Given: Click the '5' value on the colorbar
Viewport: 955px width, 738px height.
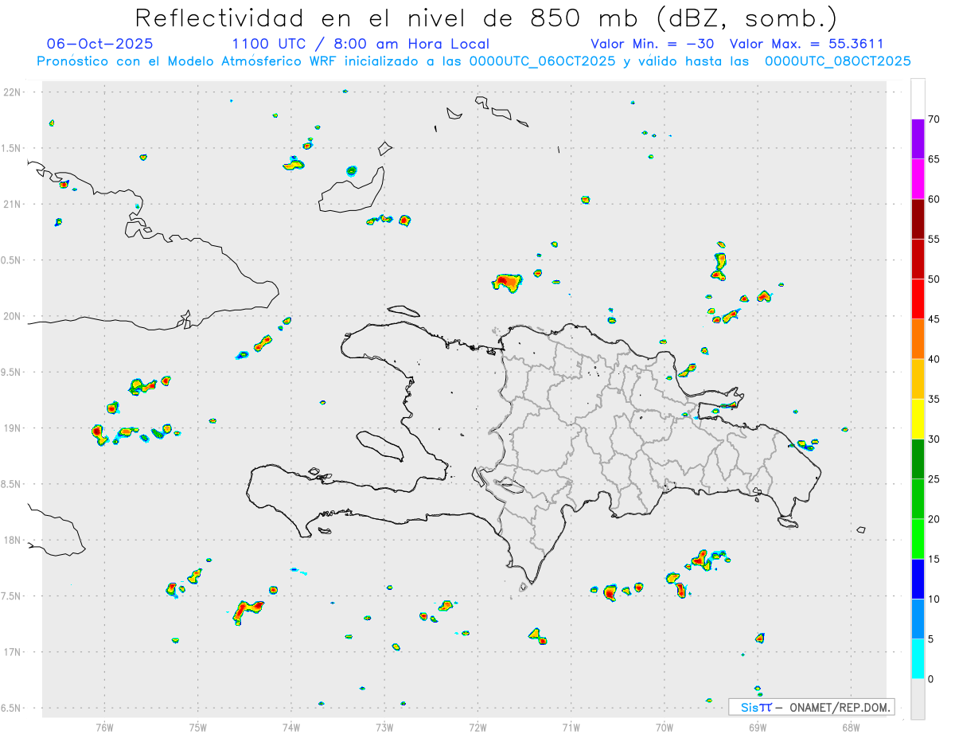Looking at the screenshot, I should 930,639.
